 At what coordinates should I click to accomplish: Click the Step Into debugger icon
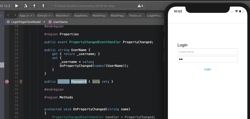pos(34,6)
